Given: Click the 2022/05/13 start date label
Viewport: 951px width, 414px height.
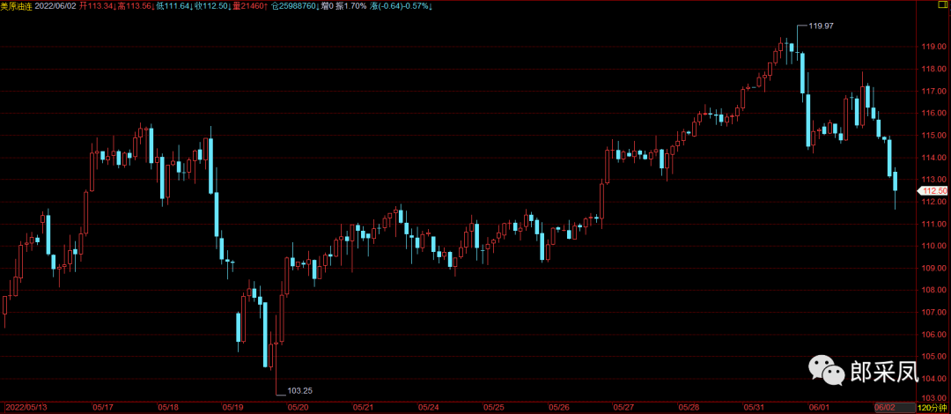Looking at the screenshot, I should tap(24, 408).
